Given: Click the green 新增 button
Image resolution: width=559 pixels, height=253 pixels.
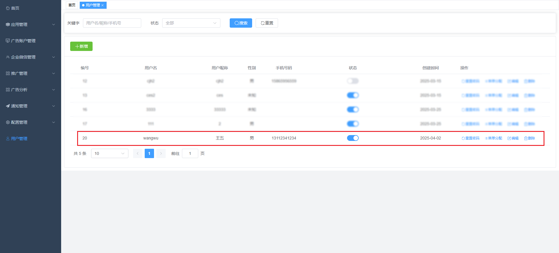Looking at the screenshot, I should (81, 46).
